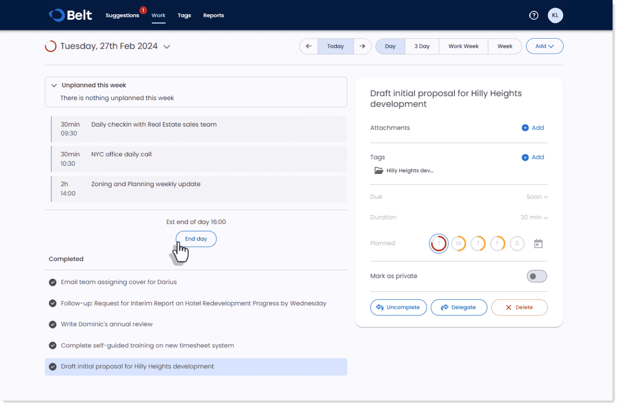Click the Uncomplete button label
This screenshot has width=618, height=406.
tap(403, 307)
